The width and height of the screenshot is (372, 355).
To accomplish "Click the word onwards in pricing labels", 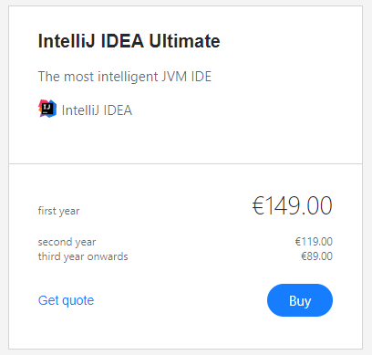I will pos(108,256).
